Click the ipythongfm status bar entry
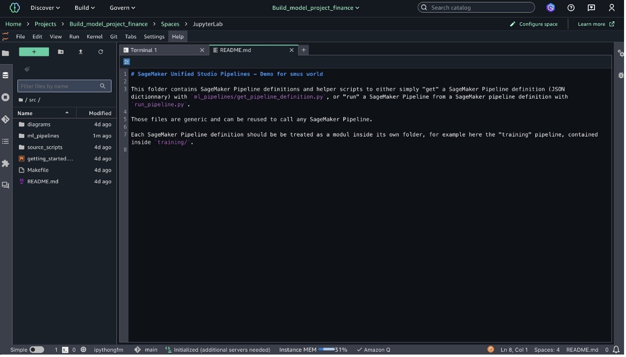This screenshot has width=626, height=357. [108, 350]
